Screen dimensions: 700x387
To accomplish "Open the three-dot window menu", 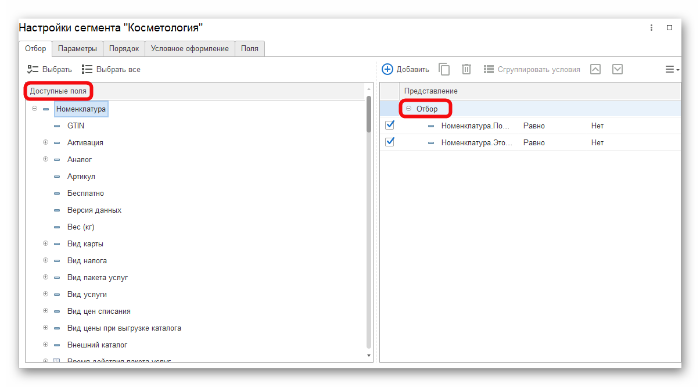I will 652,28.
